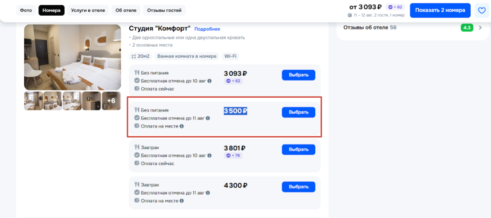Open the main room photo of Студия Комфорт

tap(73, 57)
